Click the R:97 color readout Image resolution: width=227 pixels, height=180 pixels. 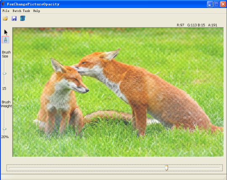click(x=180, y=25)
